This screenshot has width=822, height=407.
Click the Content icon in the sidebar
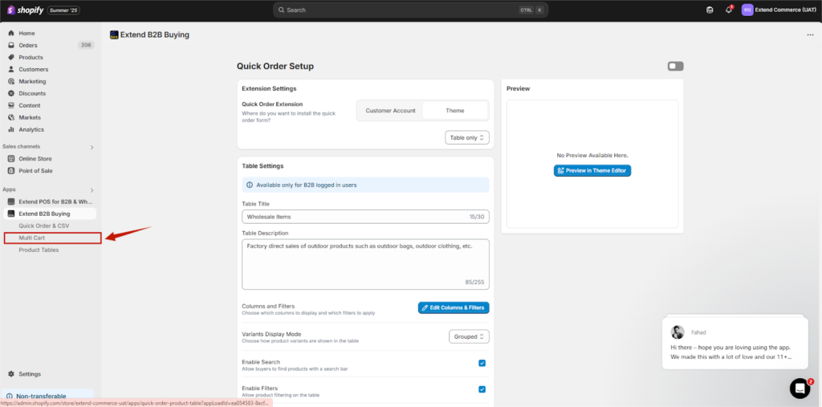click(11, 105)
